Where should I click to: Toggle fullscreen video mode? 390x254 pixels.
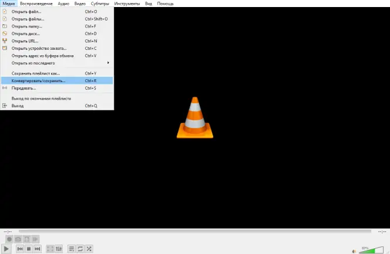tap(50, 249)
